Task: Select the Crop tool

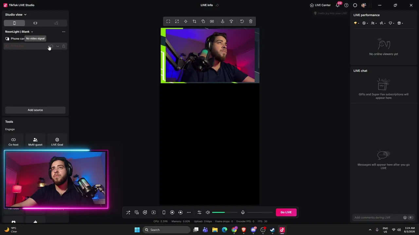Action: [194, 22]
